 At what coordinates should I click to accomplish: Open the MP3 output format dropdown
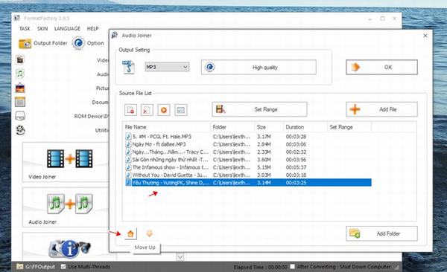tap(167, 67)
